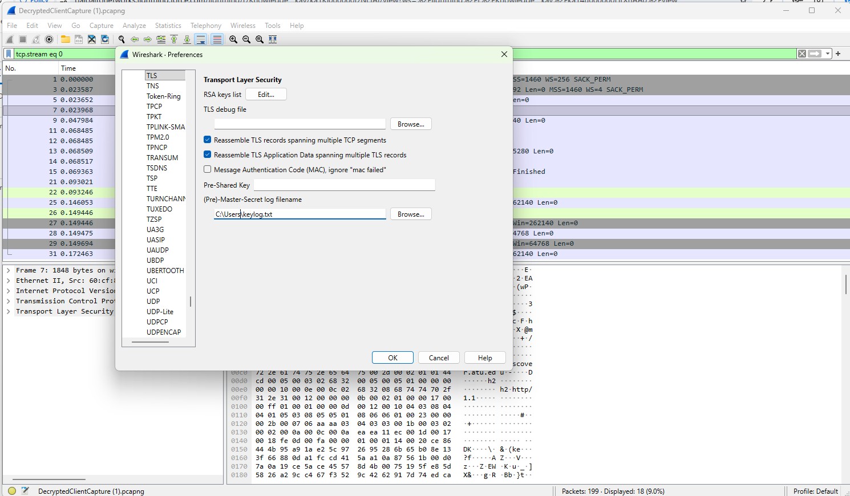Click the Browse button for TLS debug file
850x496 pixels.
point(410,124)
